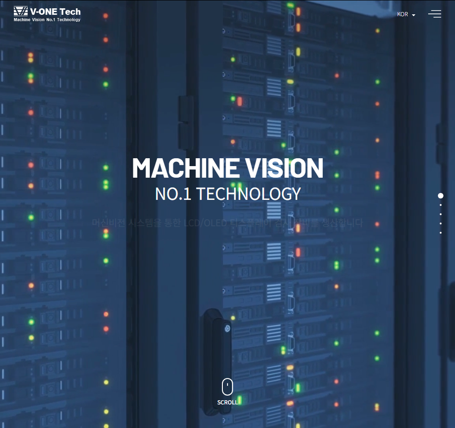Screen dimensions: 455x428
Task: Jump to the fourth section dot
Action: (x=441, y=223)
